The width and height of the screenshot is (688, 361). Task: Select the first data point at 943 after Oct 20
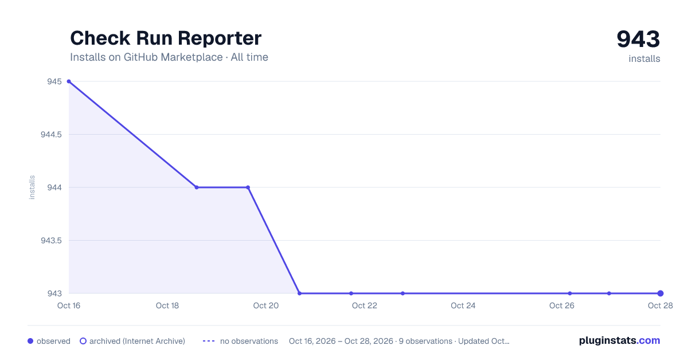tap(299, 293)
